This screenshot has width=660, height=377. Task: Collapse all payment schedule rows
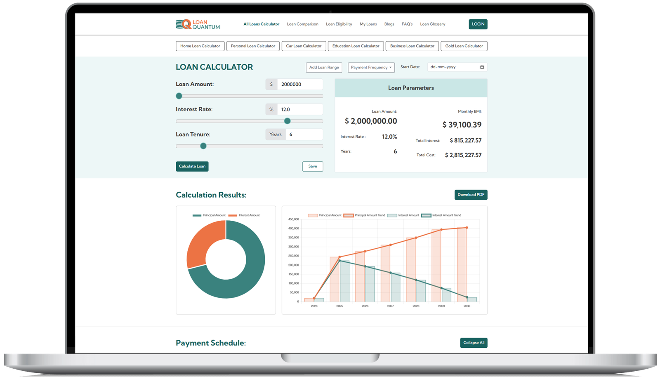coord(474,343)
